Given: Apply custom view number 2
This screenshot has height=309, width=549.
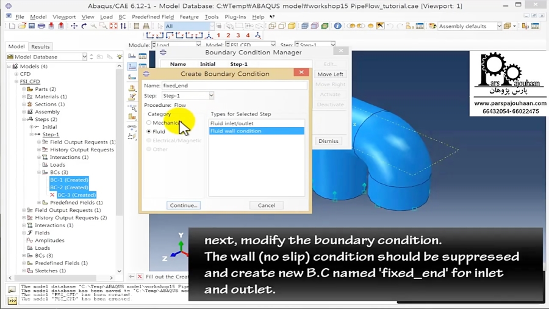Looking at the screenshot, I should (228, 35).
